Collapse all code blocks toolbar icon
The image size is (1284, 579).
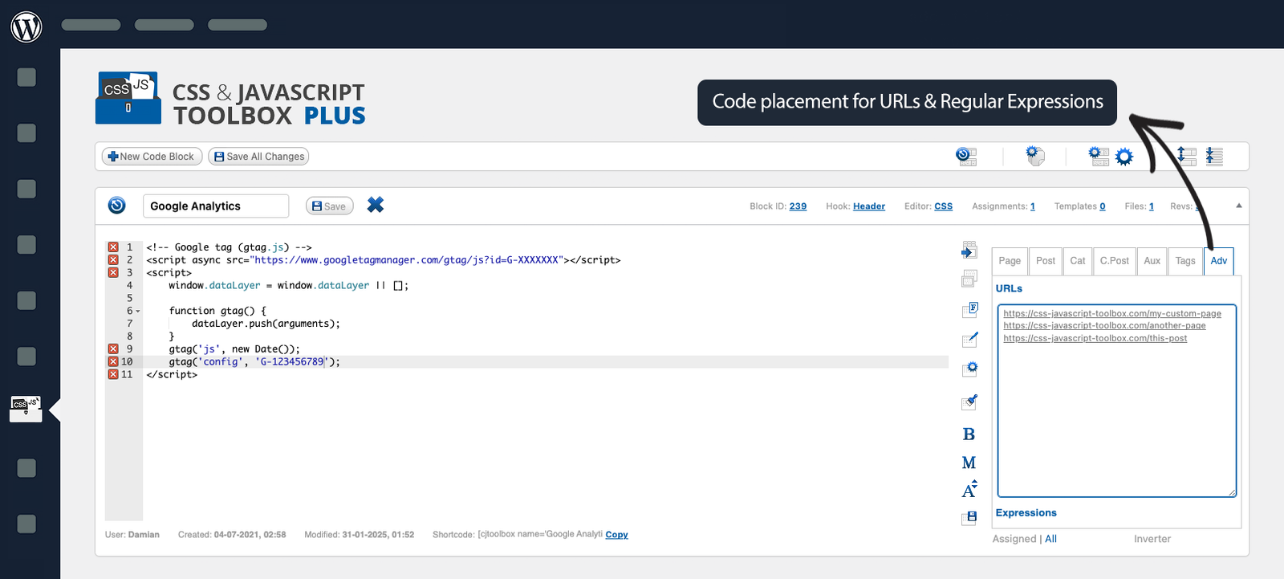pyautogui.click(x=1214, y=156)
